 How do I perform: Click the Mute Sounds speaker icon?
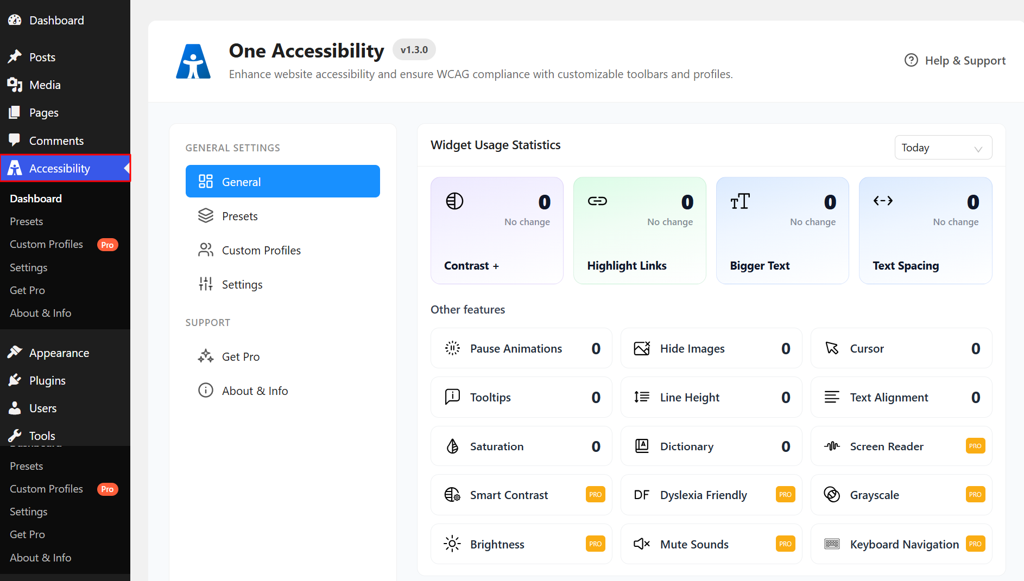point(642,544)
